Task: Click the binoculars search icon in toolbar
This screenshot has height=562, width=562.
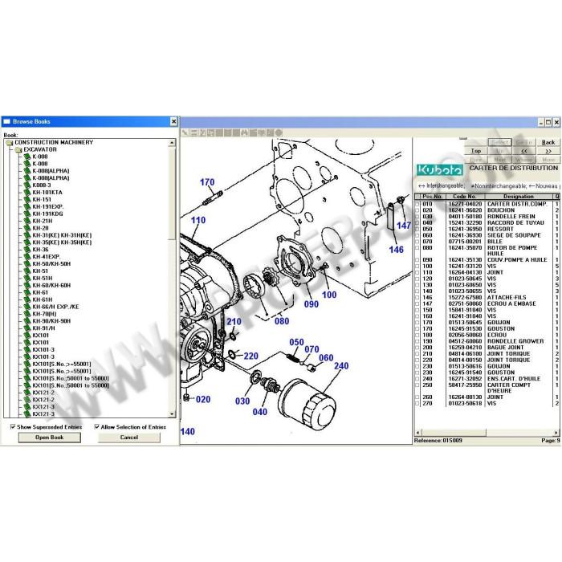Action: [244, 132]
